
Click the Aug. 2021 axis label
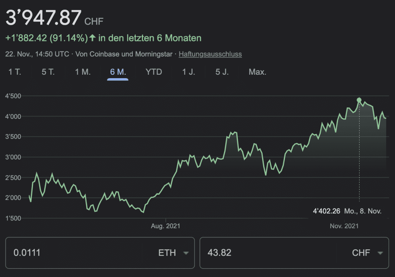coord(165,226)
